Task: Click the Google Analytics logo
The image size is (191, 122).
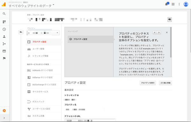Action: (4, 4)
